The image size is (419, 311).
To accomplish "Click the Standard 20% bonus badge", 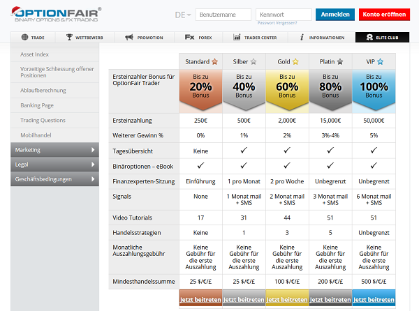I will 200,90.
